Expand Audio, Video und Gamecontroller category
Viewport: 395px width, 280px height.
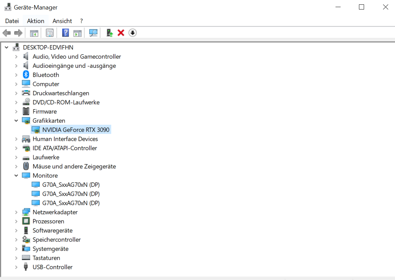tap(16, 57)
